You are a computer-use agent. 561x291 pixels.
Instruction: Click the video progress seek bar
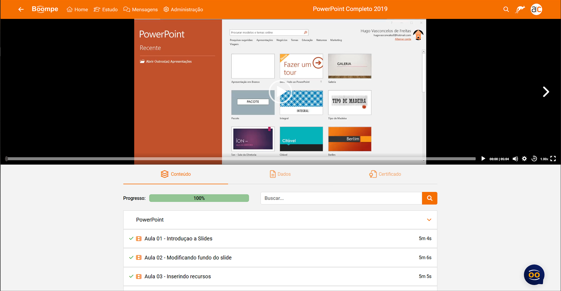(x=241, y=159)
